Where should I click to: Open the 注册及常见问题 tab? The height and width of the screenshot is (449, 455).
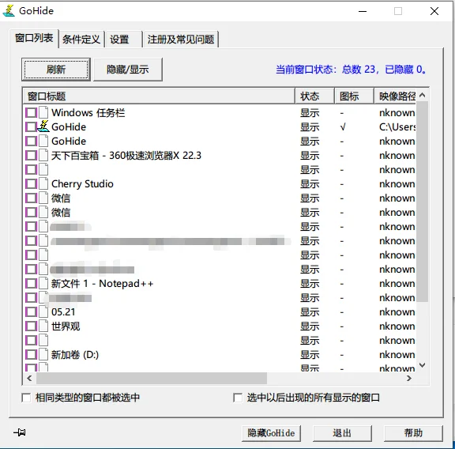181,40
